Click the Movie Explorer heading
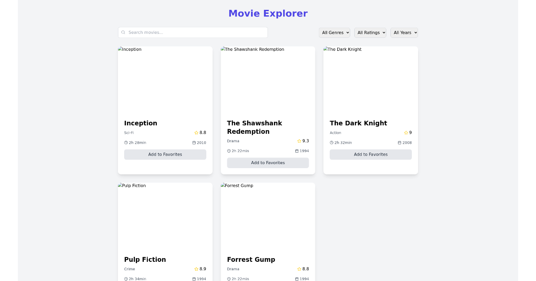Screen dimensions: 536x281 268,13
